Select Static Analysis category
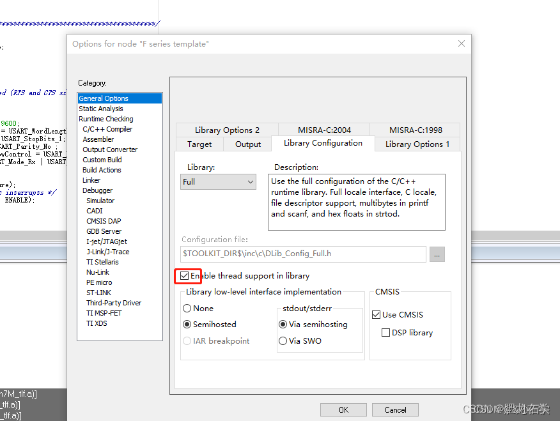The height and width of the screenshot is (421, 560). point(101,109)
